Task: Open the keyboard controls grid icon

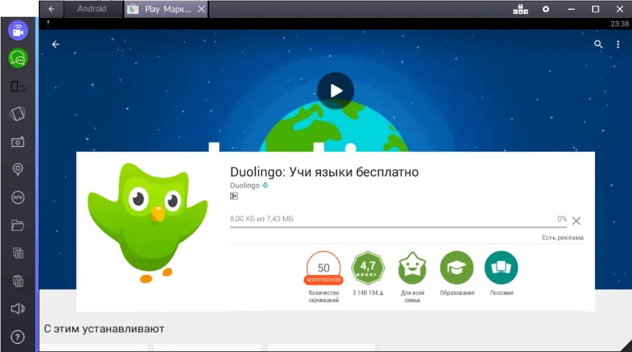Action: 520,9
